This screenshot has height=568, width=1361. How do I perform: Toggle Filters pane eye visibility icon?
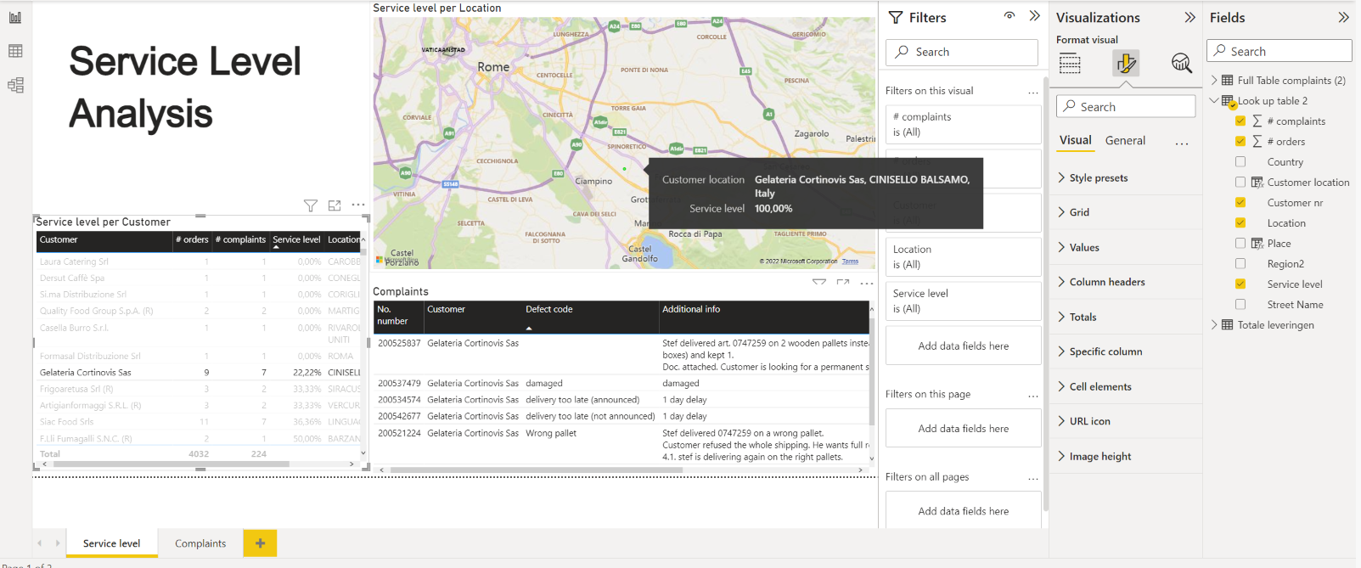coord(1010,16)
